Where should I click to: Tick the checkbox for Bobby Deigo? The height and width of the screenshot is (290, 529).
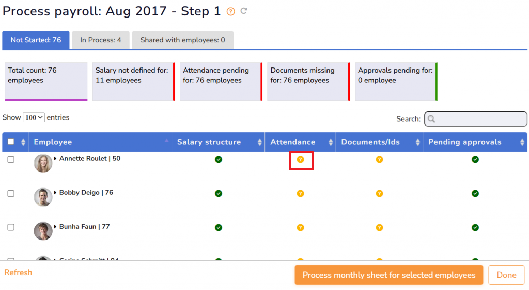coord(11,194)
